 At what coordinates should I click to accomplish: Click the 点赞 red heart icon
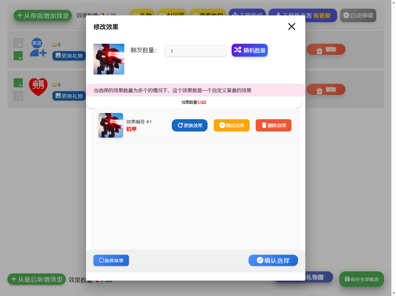pyautogui.click(x=38, y=87)
